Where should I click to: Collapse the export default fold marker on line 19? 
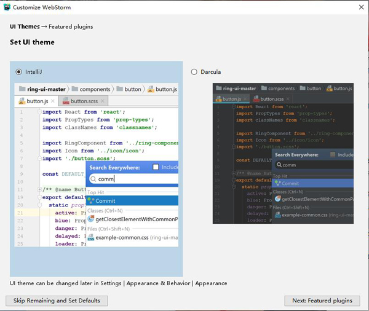[40, 197]
